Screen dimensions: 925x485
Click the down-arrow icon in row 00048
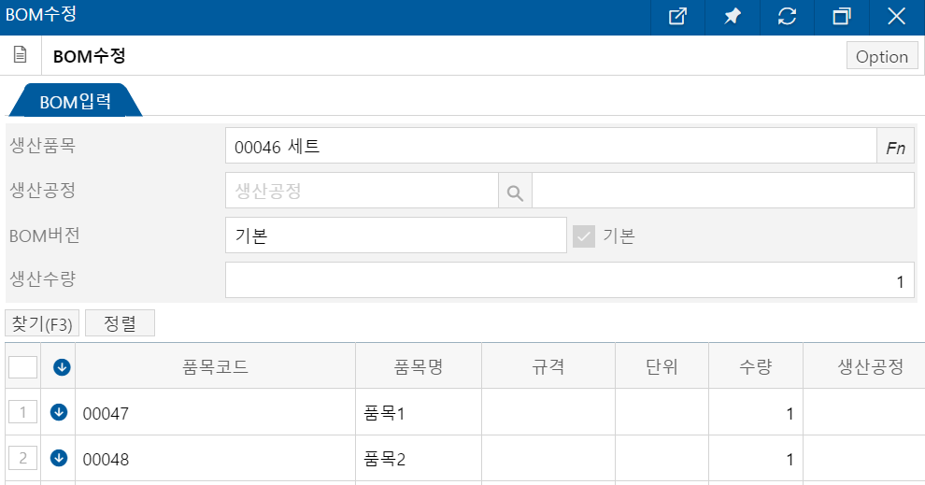59,458
